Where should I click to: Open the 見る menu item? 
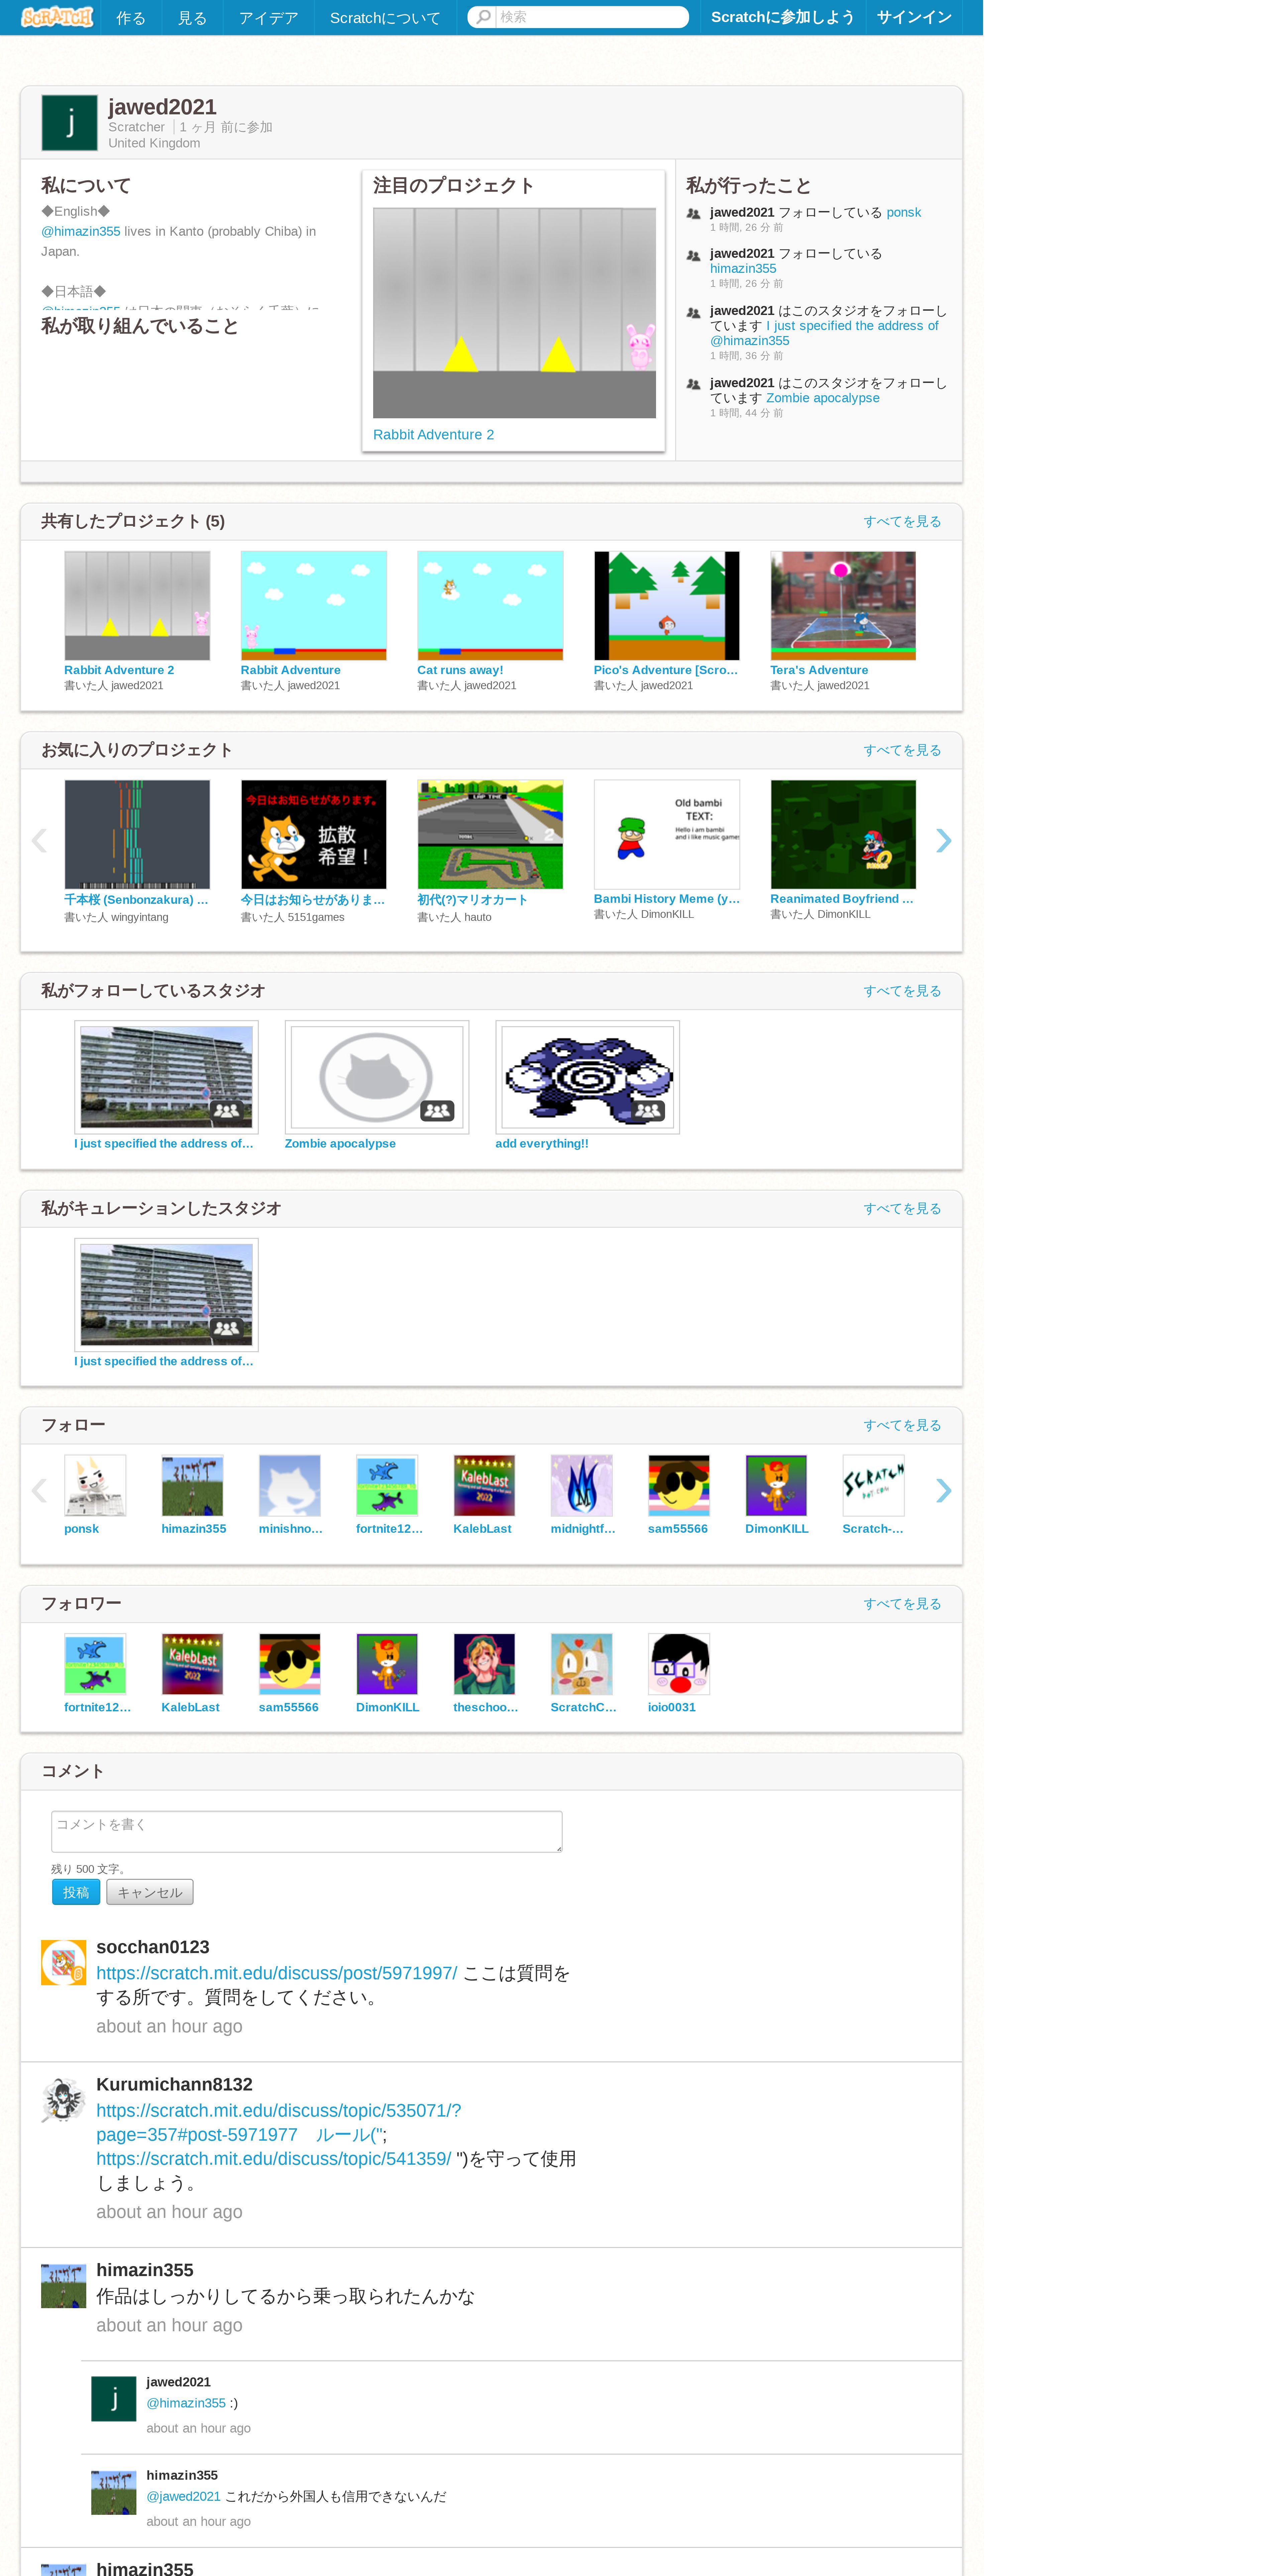[192, 18]
